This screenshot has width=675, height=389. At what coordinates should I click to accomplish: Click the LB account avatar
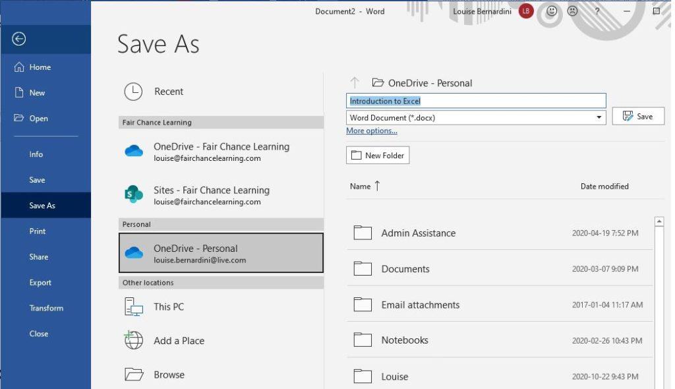(x=526, y=11)
